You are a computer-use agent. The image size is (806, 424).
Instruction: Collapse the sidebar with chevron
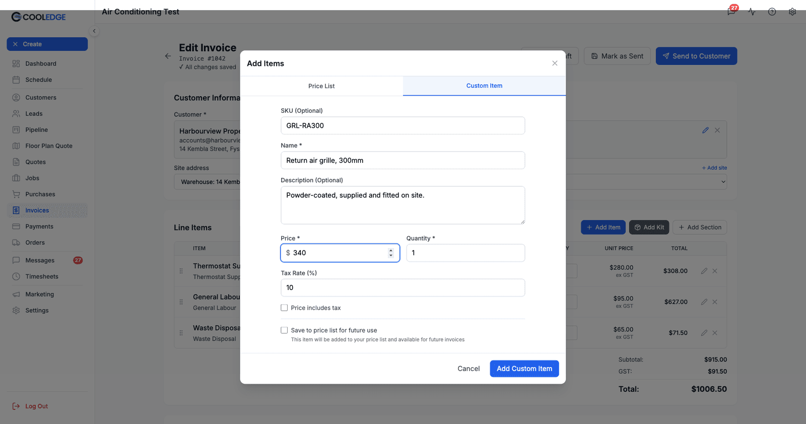pos(94,31)
